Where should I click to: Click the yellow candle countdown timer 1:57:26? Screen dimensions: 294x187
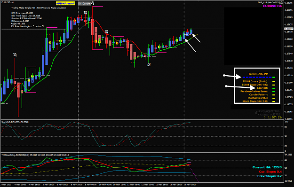click(275, 117)
